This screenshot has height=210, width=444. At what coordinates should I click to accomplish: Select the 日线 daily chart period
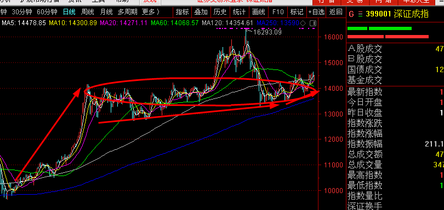(69, 12)
